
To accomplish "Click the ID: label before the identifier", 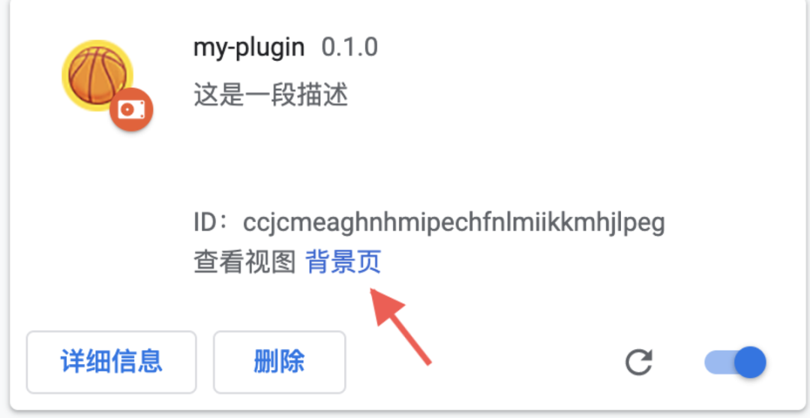I will 211,223.
